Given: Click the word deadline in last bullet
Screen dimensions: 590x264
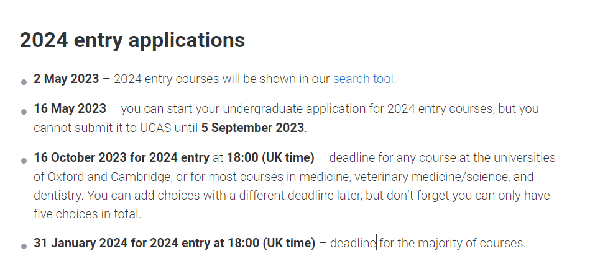Looking at the screenshot, I should 353,243.
